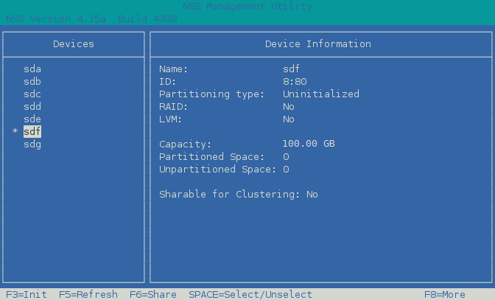Click F5=Refresh to reload devices
Screen dimensions: 495x300
pyautogui.click(x=88, y=294)
